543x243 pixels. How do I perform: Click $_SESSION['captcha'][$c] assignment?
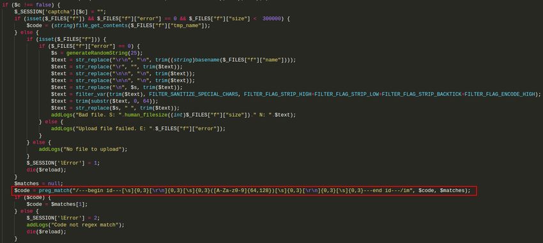pos(61,11)
